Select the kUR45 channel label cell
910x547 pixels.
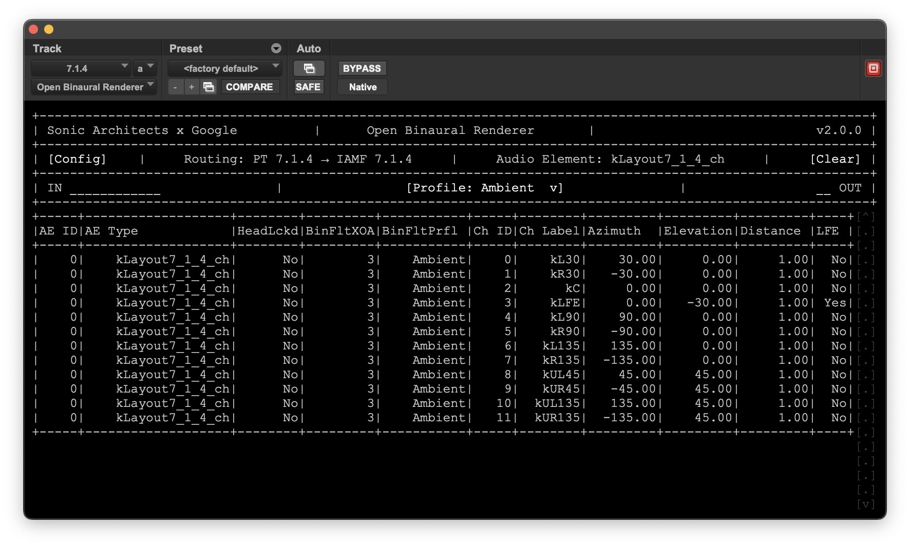coord(561,389)
